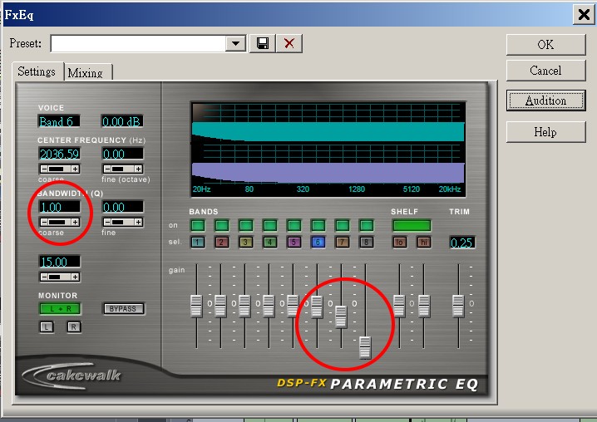Open the Settings tab

tap(37, 72)
